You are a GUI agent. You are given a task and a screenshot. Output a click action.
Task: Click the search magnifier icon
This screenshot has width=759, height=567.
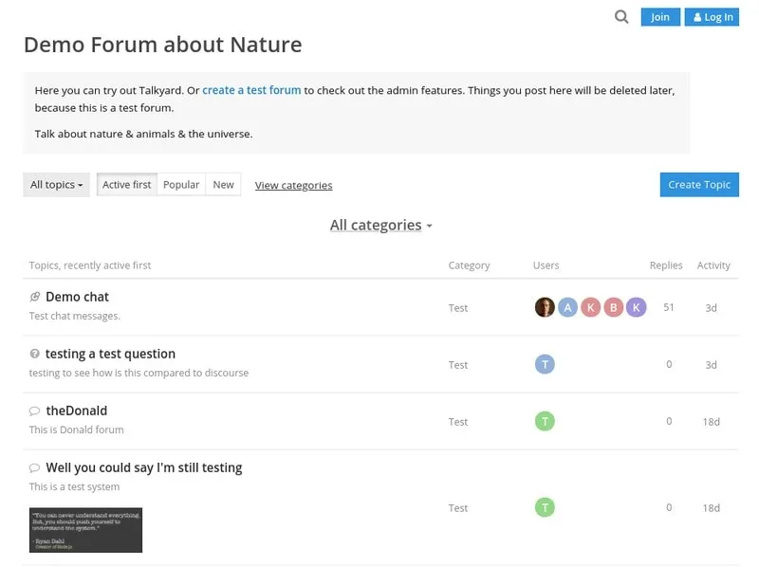coord(621,17)
